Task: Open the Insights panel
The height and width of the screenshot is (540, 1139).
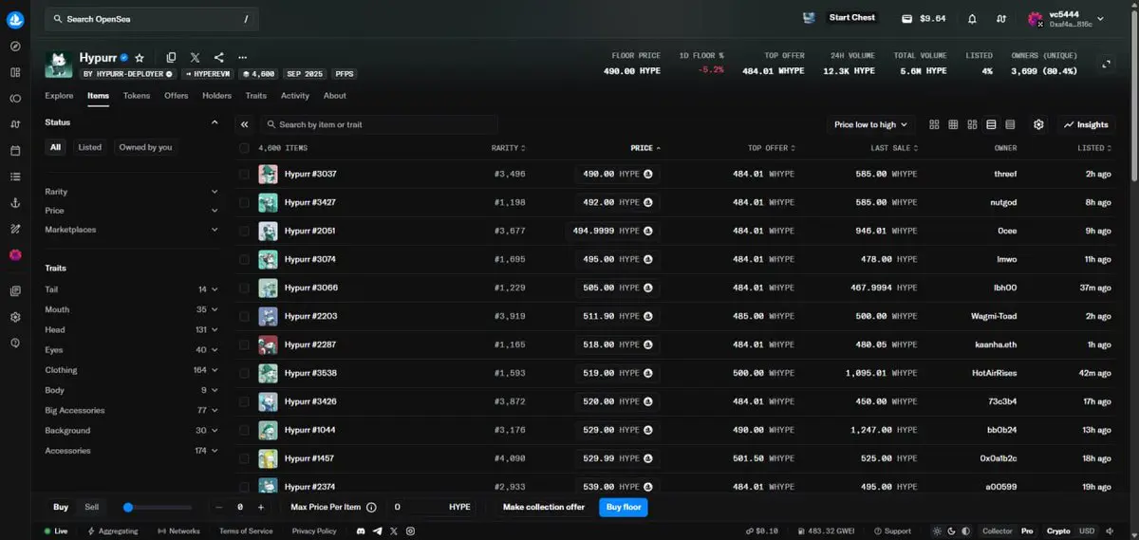Action: click(x=1087, y=124)
